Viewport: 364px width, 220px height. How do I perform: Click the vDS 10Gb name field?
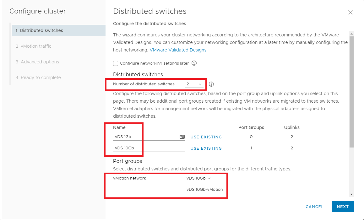click(x=148, y=148)
